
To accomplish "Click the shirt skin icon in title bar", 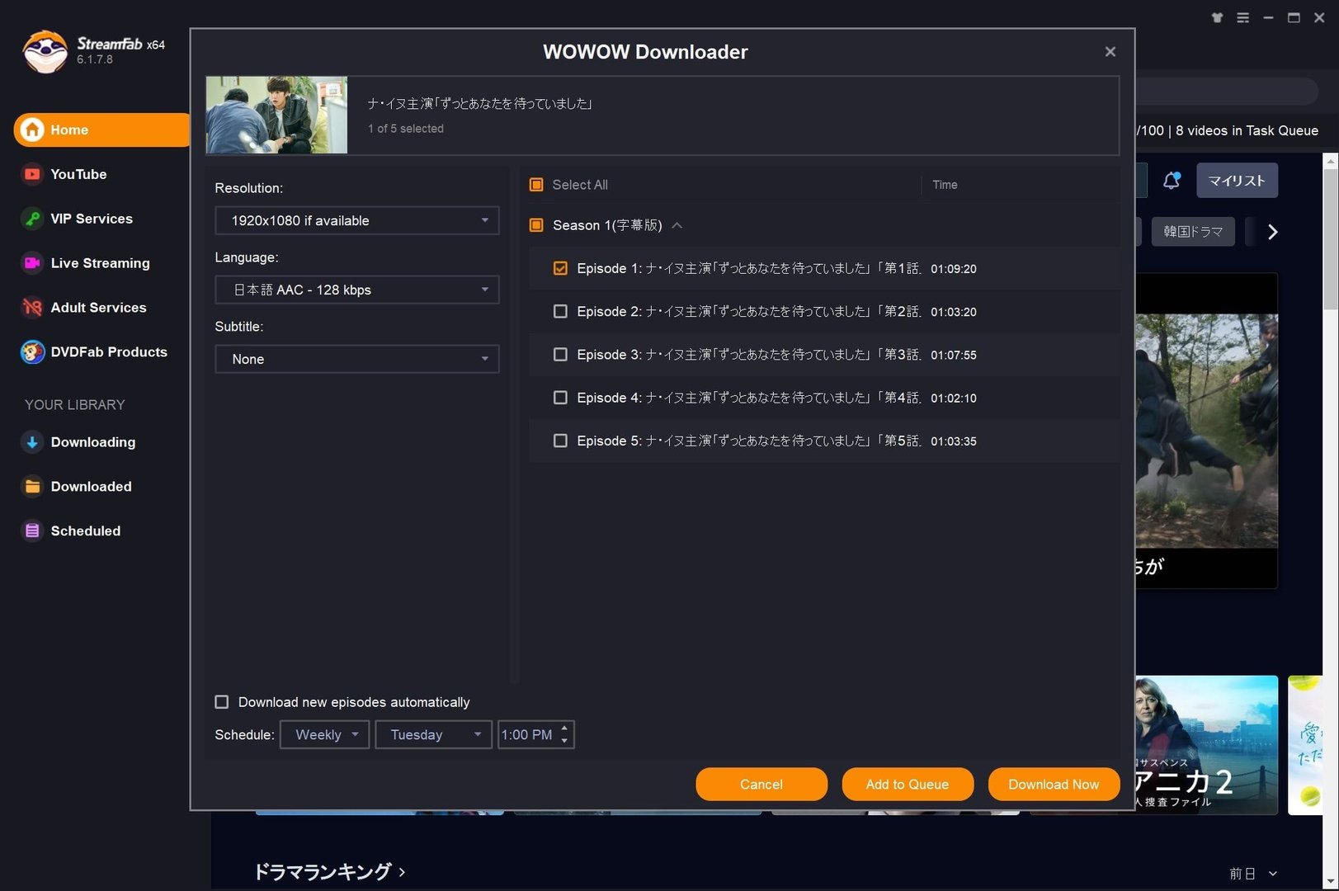I will click(1217, 17).
